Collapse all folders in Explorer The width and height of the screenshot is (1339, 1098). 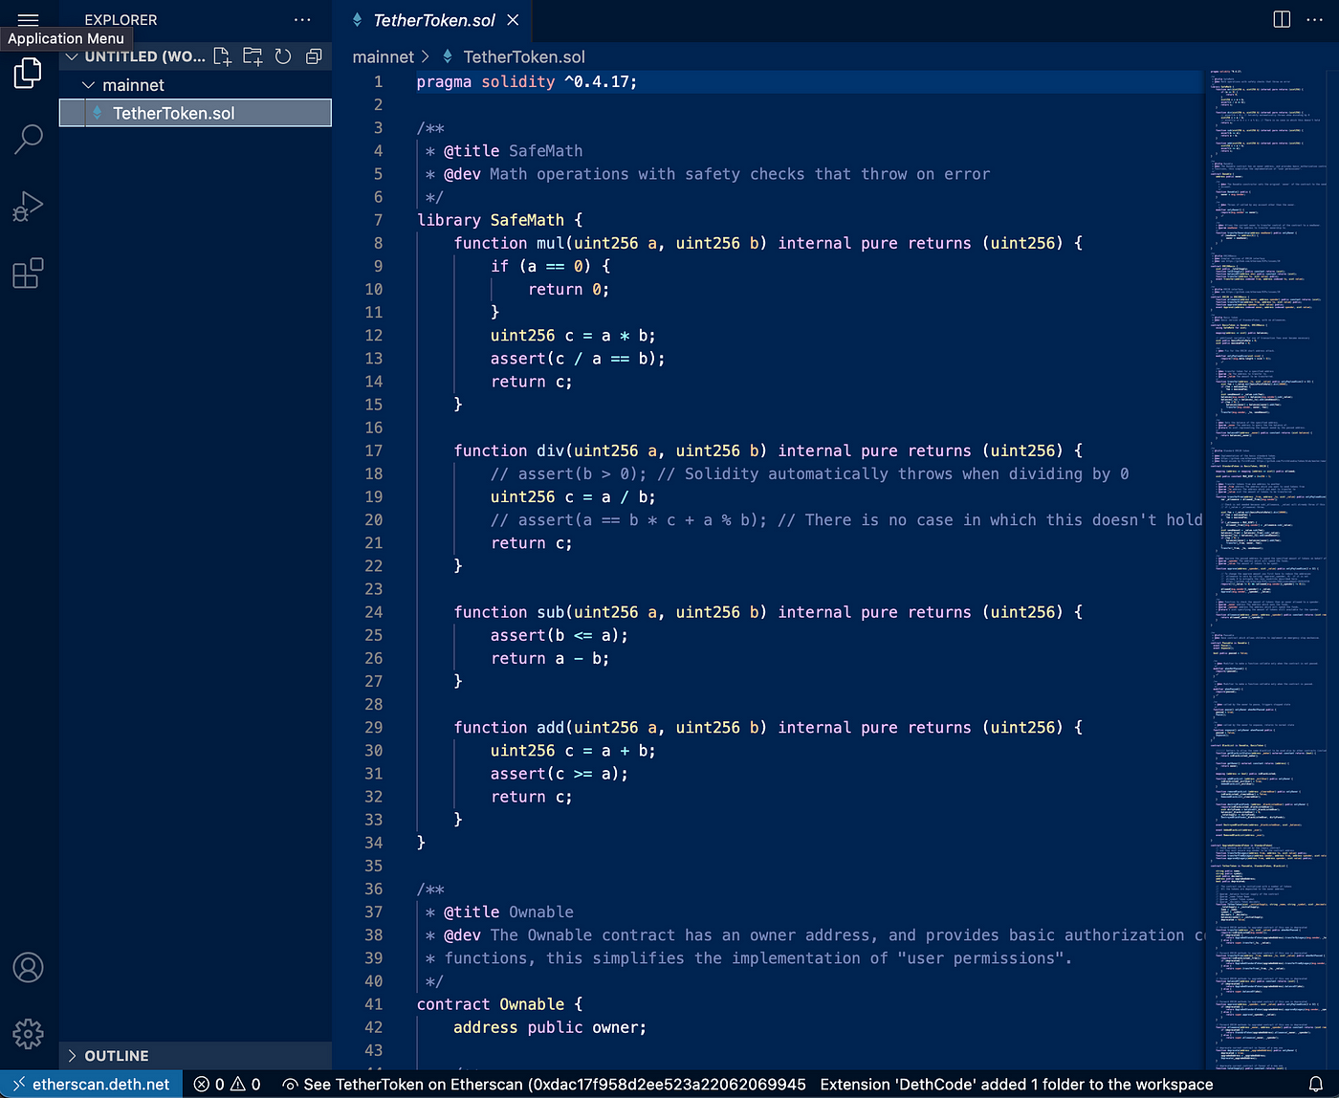point(313,56)
